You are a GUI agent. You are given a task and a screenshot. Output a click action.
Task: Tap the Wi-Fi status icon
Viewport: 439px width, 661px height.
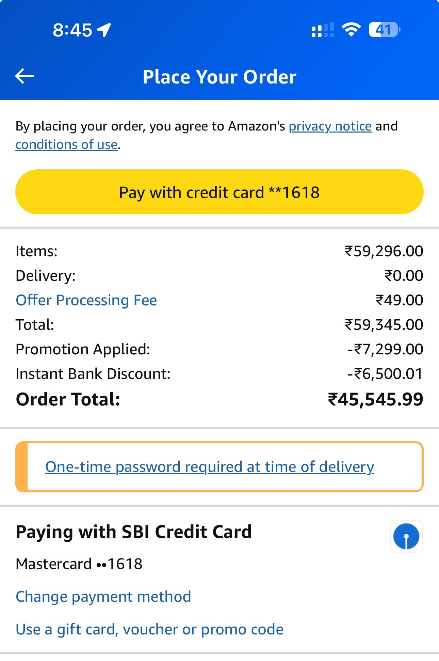pos(351,30)
